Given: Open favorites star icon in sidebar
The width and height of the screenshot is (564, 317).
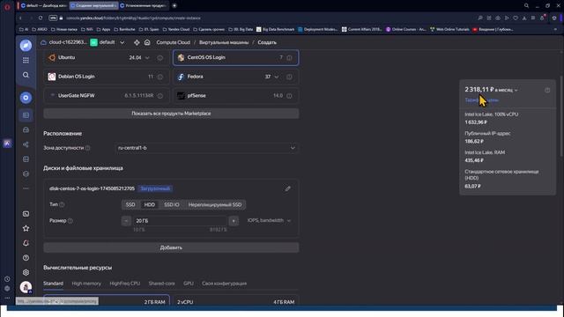Looking at the screenshot, I should coord(26,228).
